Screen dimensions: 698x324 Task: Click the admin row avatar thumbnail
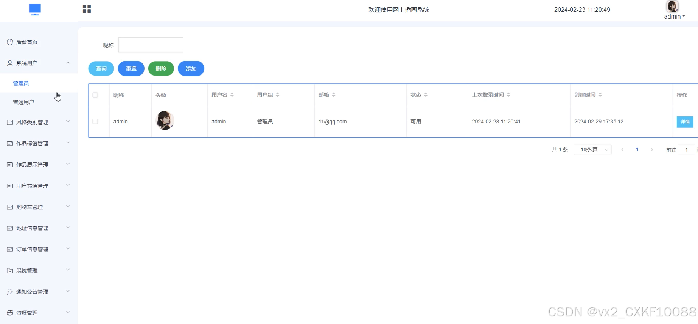click(x=165, y=120)
